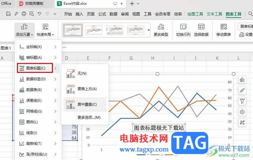
Task: Expand the new tab dropdown arrow
Action: (138, 4)
